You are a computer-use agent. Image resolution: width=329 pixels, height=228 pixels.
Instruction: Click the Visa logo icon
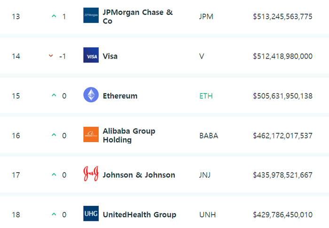[x=91, y=55]
